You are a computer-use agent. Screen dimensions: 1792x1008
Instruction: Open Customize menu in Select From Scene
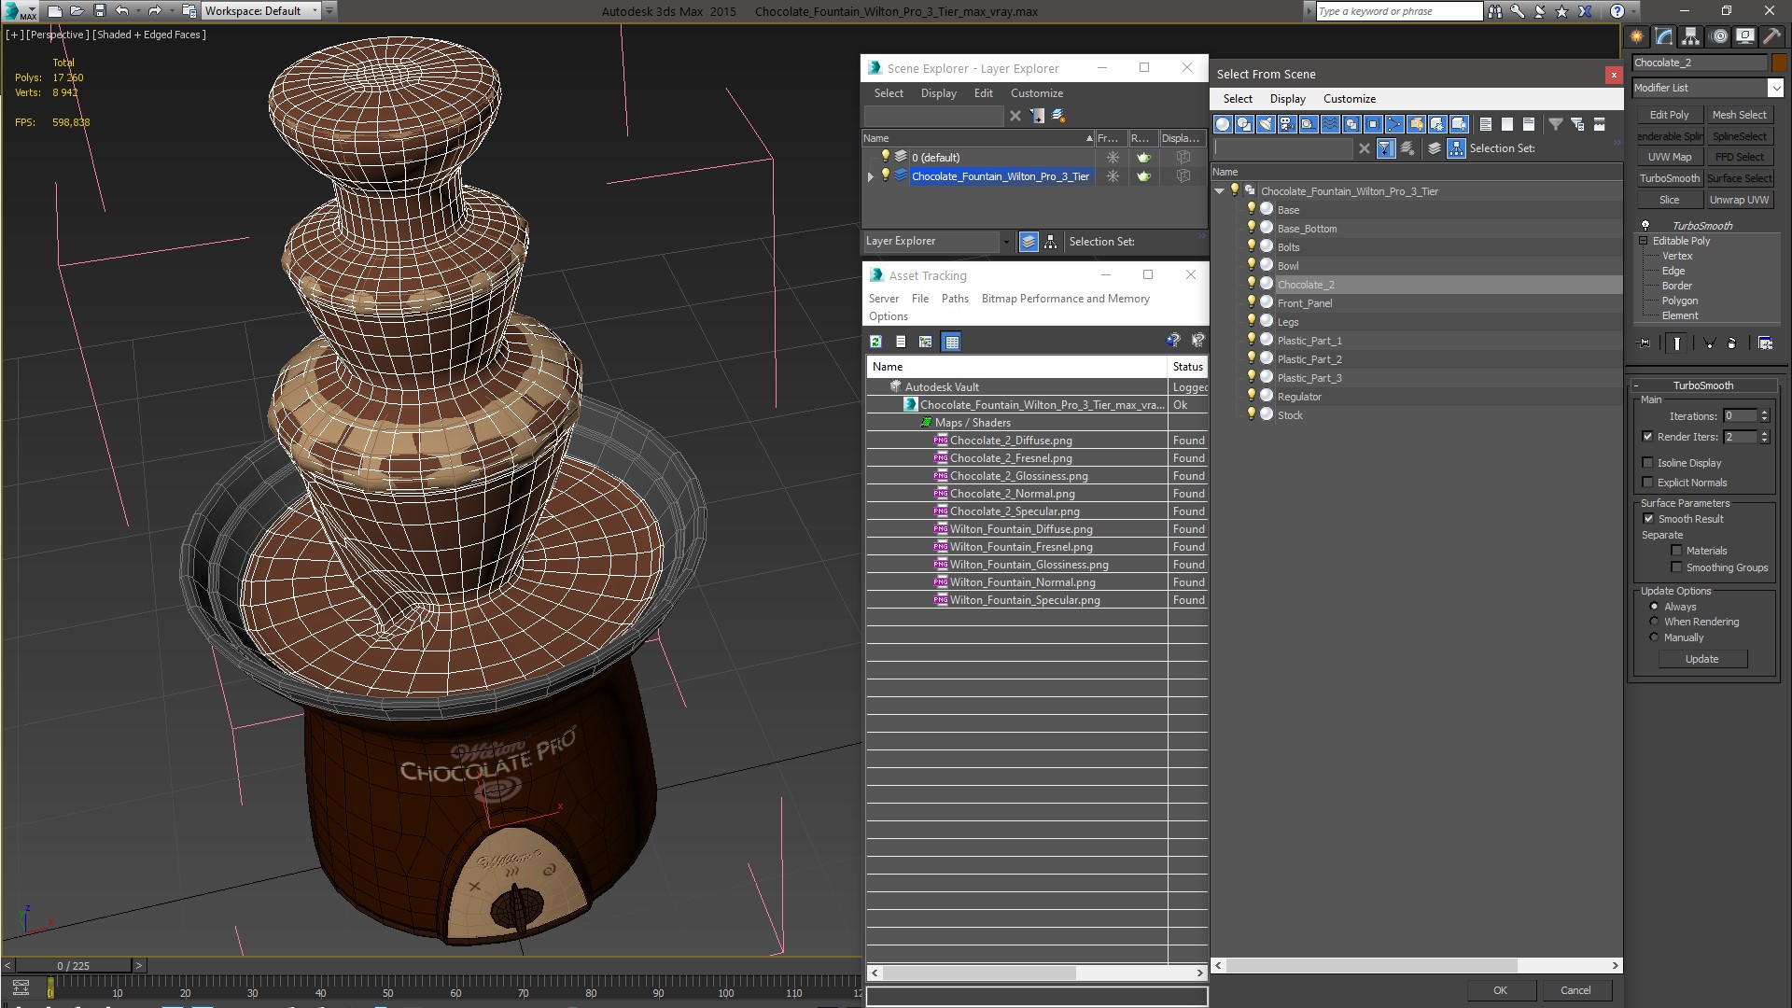(1349, 99)
